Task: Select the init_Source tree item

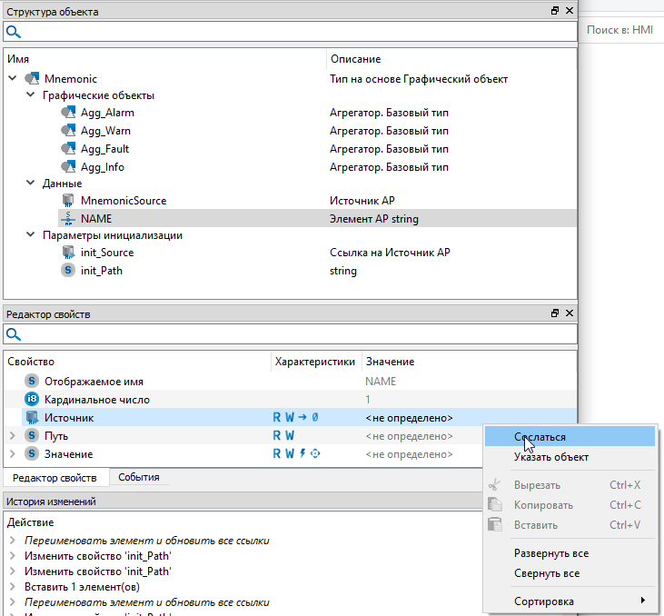Action: [106, 253]
